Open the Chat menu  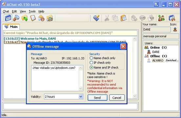pos(6,11)
